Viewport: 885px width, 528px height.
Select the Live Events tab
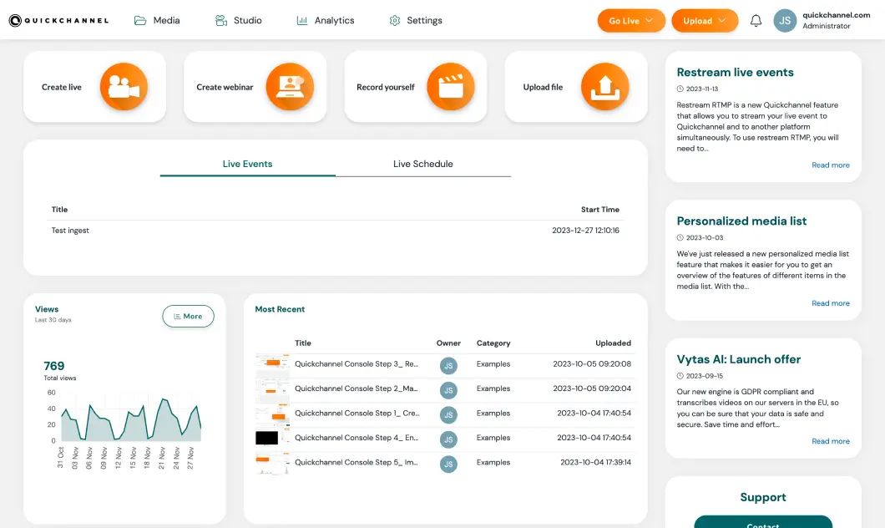click(x=247, y=164)
